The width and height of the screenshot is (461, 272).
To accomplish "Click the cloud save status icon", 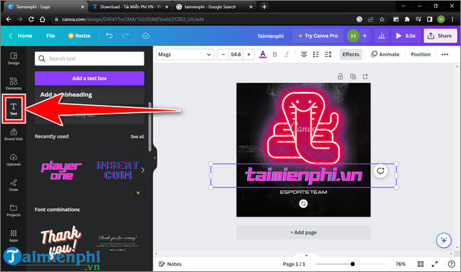I will pos(146,36).
